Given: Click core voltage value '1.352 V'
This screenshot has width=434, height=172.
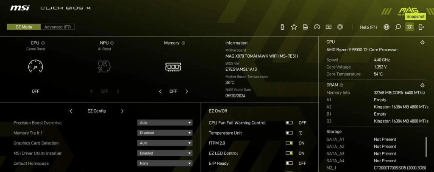Looking at the screenshot, I should [x=380, y=67].
